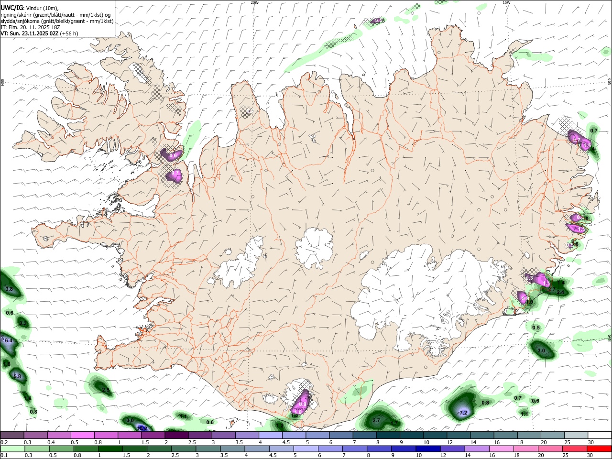Screen dimensions: 612x459
Task: Click the 2.3 precipitation value
Action: (x=23, y=324)
